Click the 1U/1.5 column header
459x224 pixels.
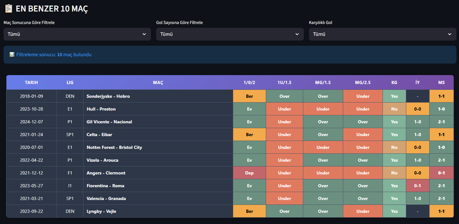[285, 82]
